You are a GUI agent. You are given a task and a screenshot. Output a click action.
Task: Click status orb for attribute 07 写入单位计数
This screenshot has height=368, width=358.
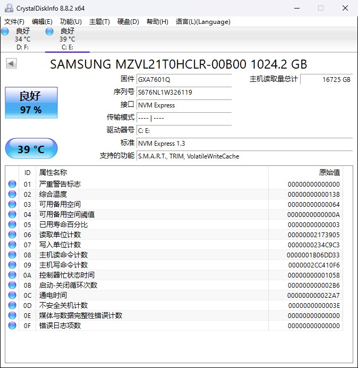coord(12,245)
